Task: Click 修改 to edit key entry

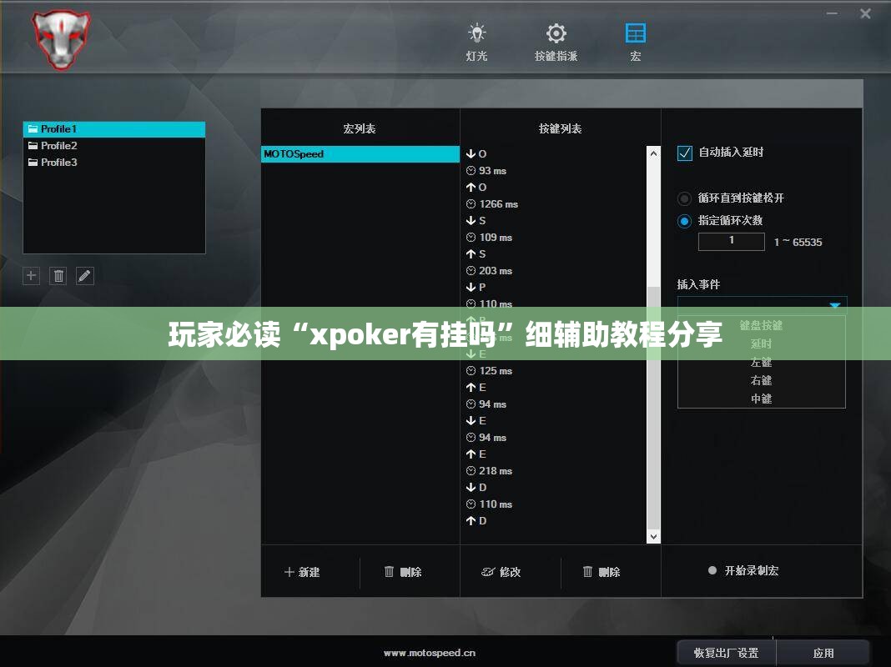Action: click(501, 572)
